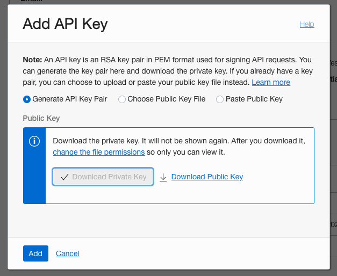Dismiss the dialog via Cancel link

click(68, 253)
